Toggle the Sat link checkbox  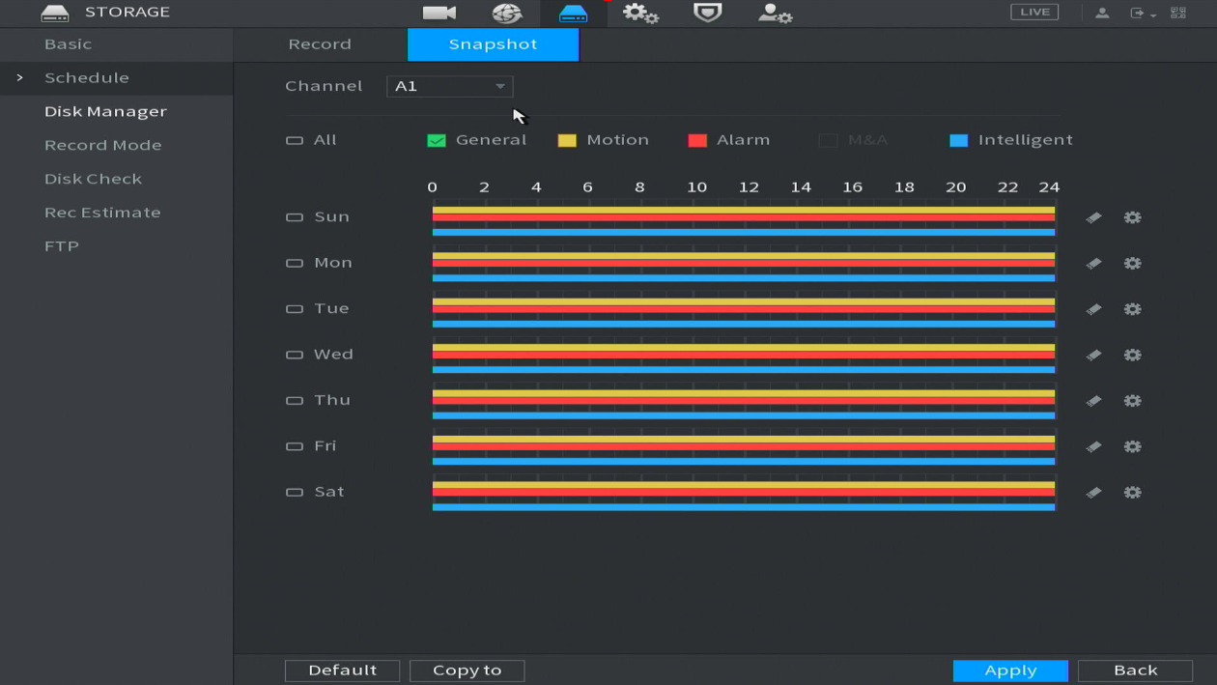[295, 493]
